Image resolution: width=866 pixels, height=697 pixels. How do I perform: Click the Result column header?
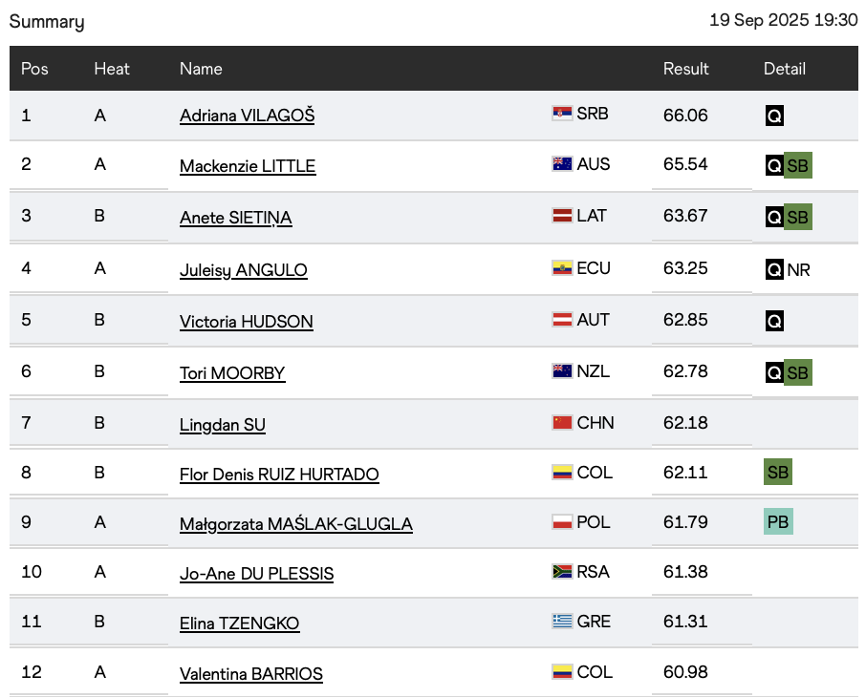click(x=685, y=69)
